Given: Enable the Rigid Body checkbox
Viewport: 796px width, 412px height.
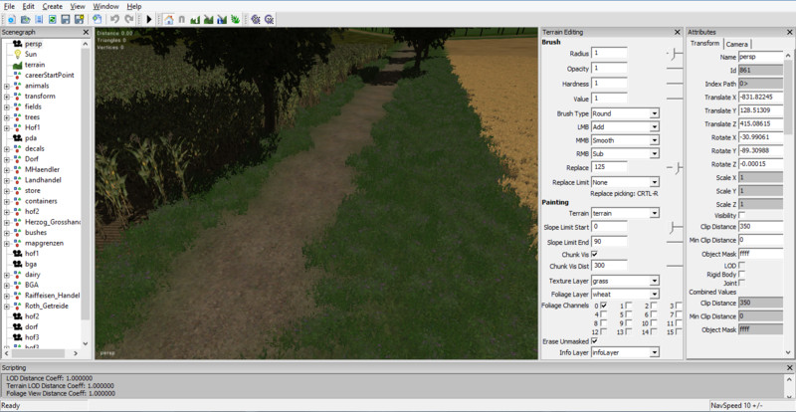Looking at the screenshot, I should click(x=741, y=275).
